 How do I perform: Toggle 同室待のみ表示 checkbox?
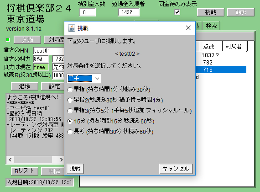point(177,12)
